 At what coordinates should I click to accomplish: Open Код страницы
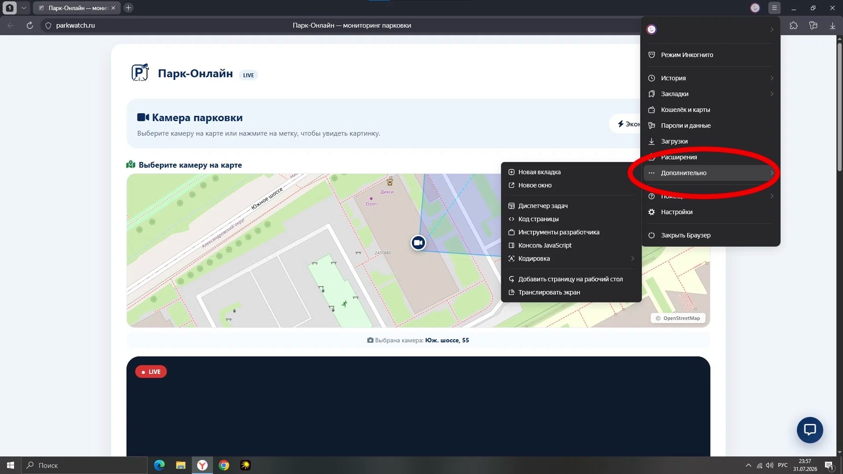click(x=571, y=219)
